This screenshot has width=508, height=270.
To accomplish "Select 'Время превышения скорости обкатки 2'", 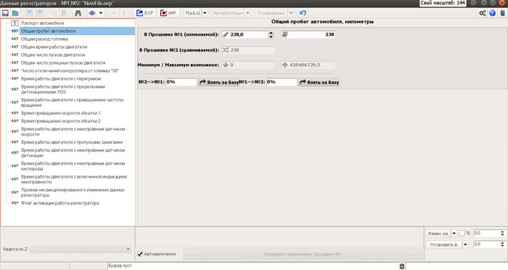I will (60, 121).
